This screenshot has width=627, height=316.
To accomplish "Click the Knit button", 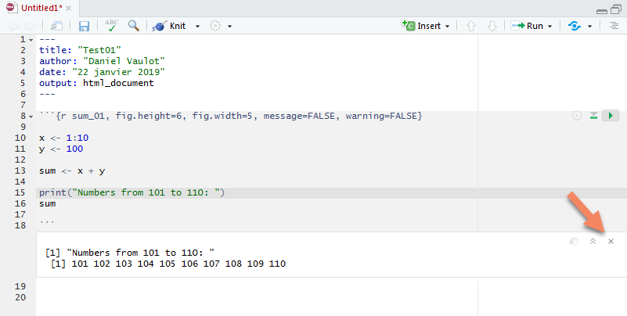I will pyautogui.click(x=170, y=26).
